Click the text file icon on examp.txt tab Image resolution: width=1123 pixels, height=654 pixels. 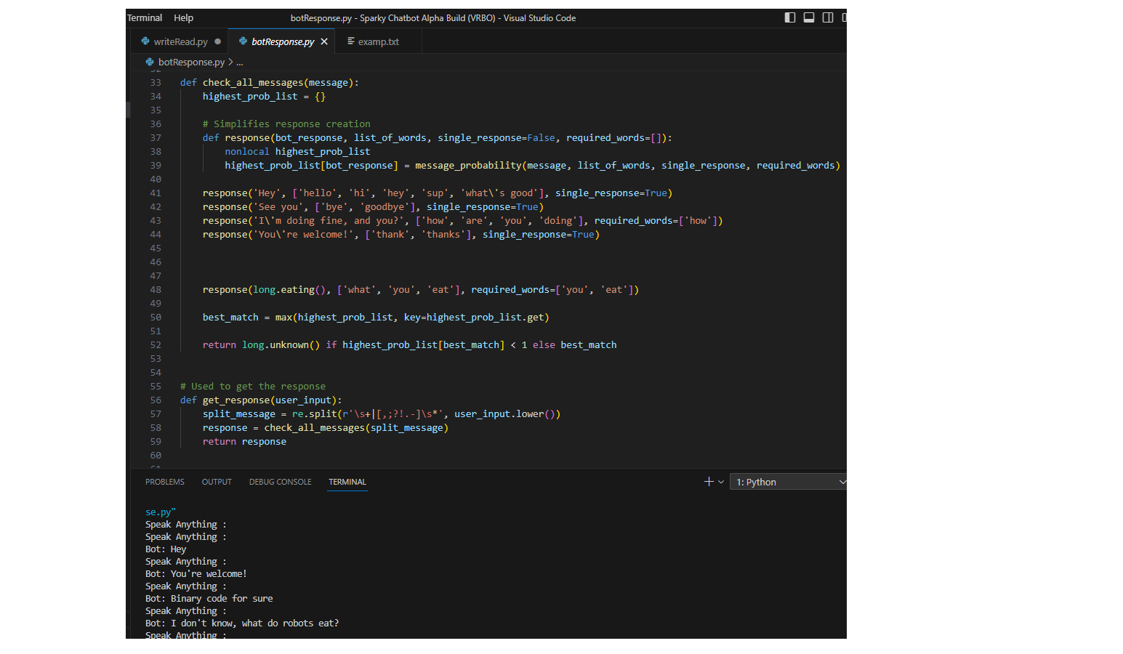350,41
